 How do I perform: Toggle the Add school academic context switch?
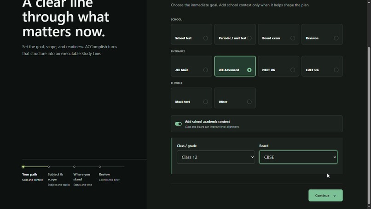pyautogui.click(x=178, y=124)
